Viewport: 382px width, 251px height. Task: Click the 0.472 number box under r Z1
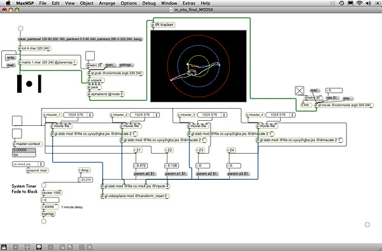tap(140, 166)
